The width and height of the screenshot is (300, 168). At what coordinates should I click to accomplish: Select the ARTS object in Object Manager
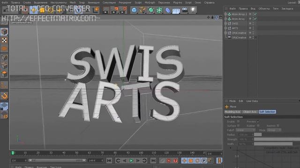(x=235, y=28)
